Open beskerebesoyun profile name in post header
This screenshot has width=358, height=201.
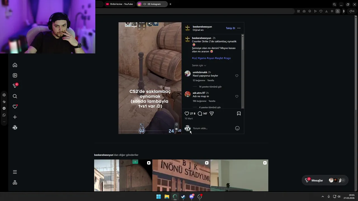point(202,27)
